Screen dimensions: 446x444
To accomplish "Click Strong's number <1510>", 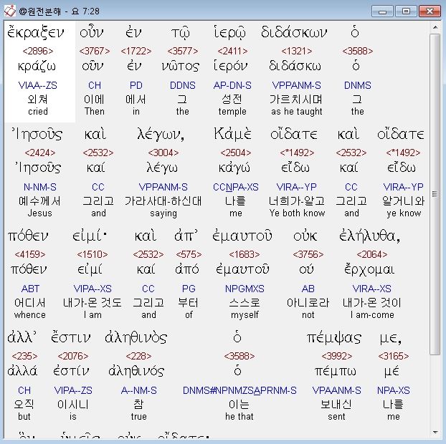I will coord(92,254).
